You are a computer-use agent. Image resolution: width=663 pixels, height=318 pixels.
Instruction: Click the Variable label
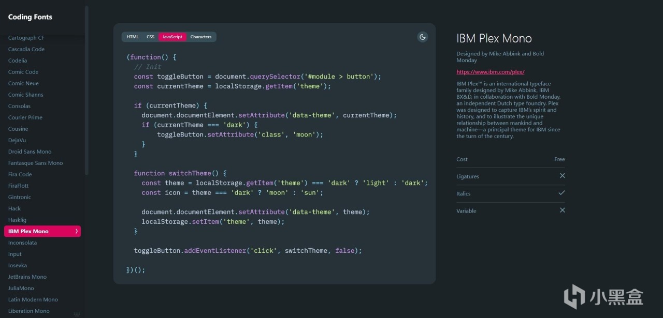(x=466, y=210)
